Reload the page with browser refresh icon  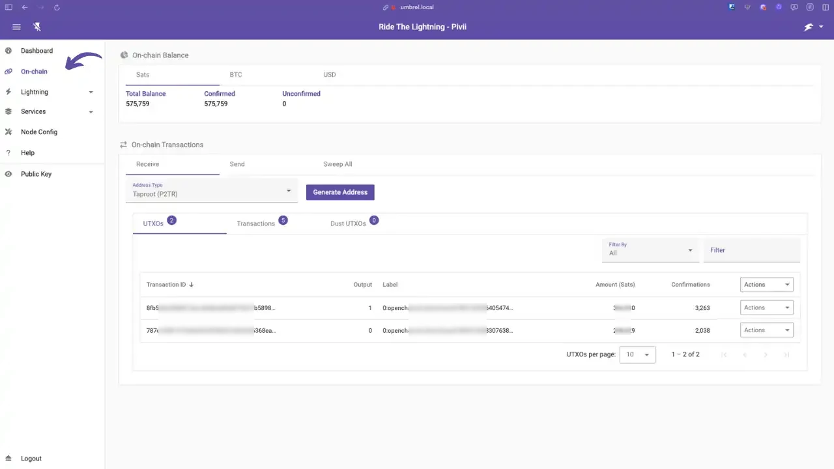point(57,7)
